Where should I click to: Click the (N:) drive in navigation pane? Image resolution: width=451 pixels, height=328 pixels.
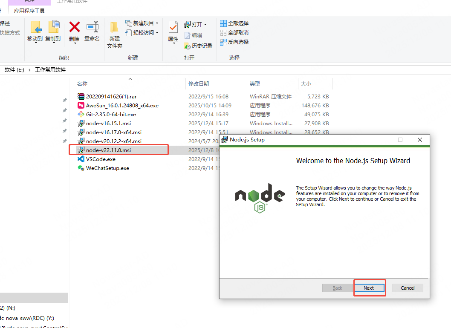click(8, 308)
